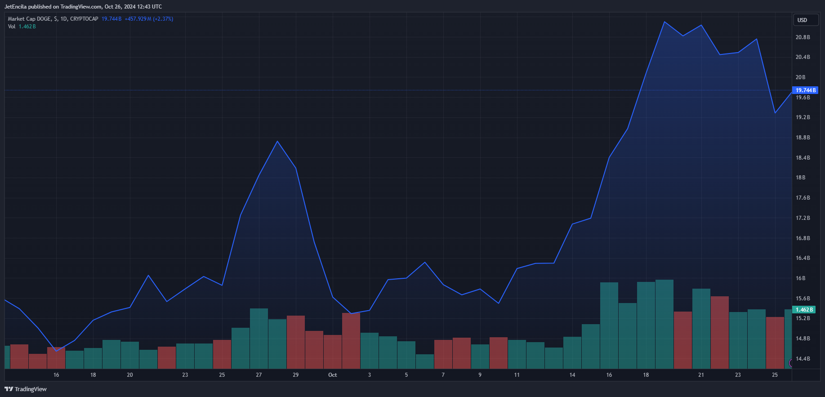825x397 pixels.
Task: Click the 25 date label at far right
Action: [775, 375]
